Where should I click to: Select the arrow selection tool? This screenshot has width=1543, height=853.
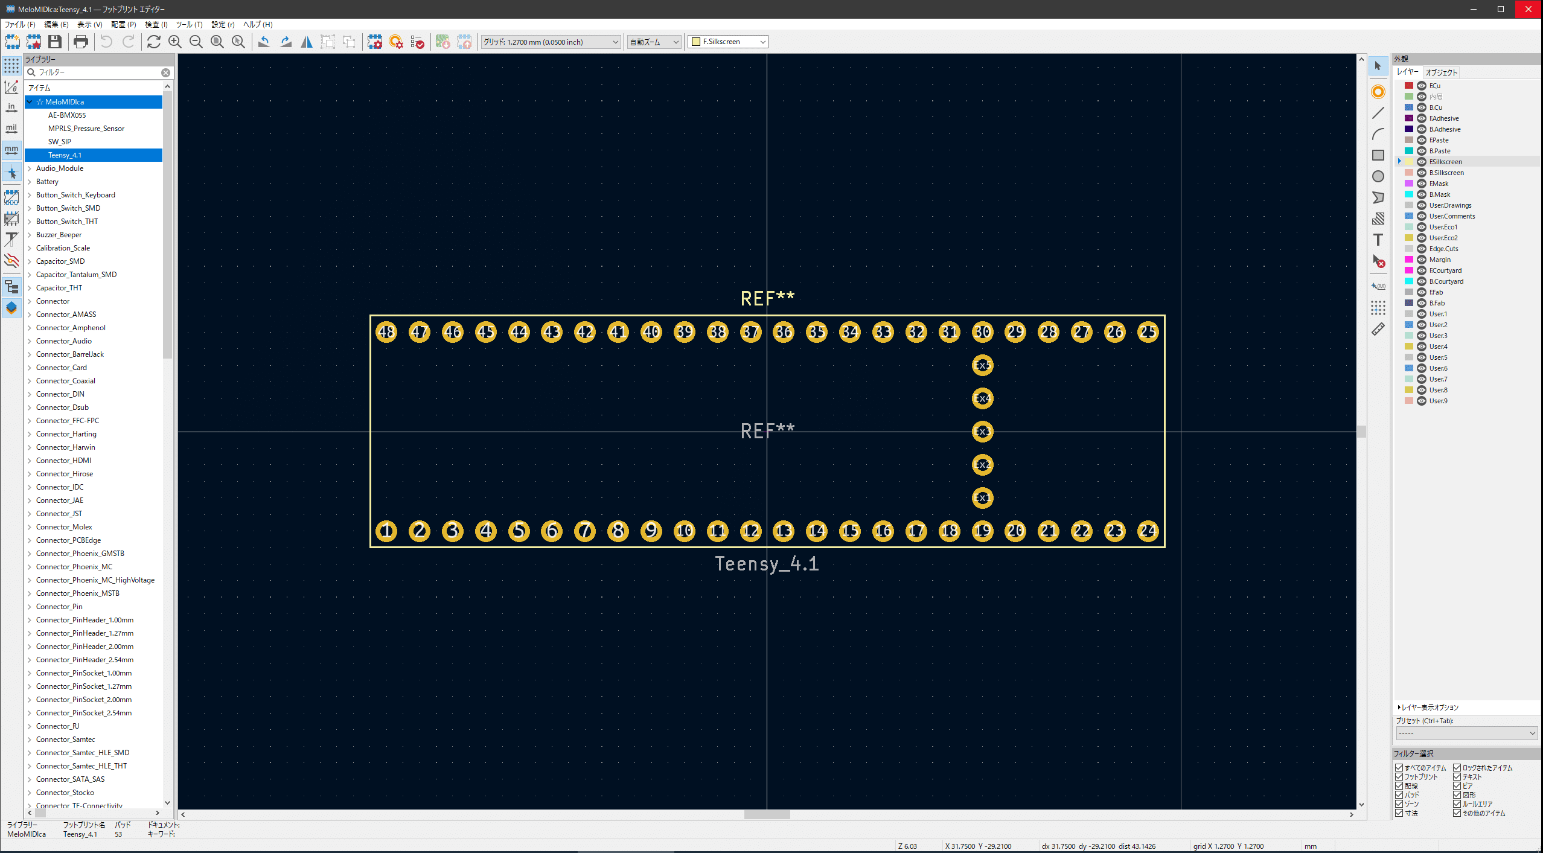tap(1378, 66)
